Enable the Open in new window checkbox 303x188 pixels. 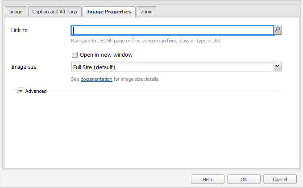75,55
